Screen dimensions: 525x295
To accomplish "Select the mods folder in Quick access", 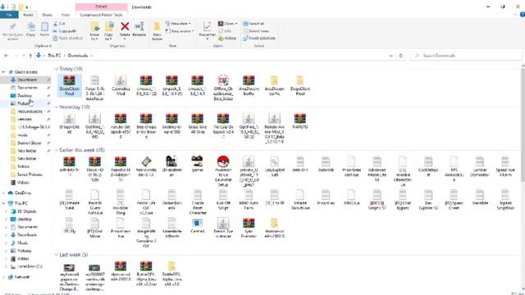I will [x=22, y=135].
